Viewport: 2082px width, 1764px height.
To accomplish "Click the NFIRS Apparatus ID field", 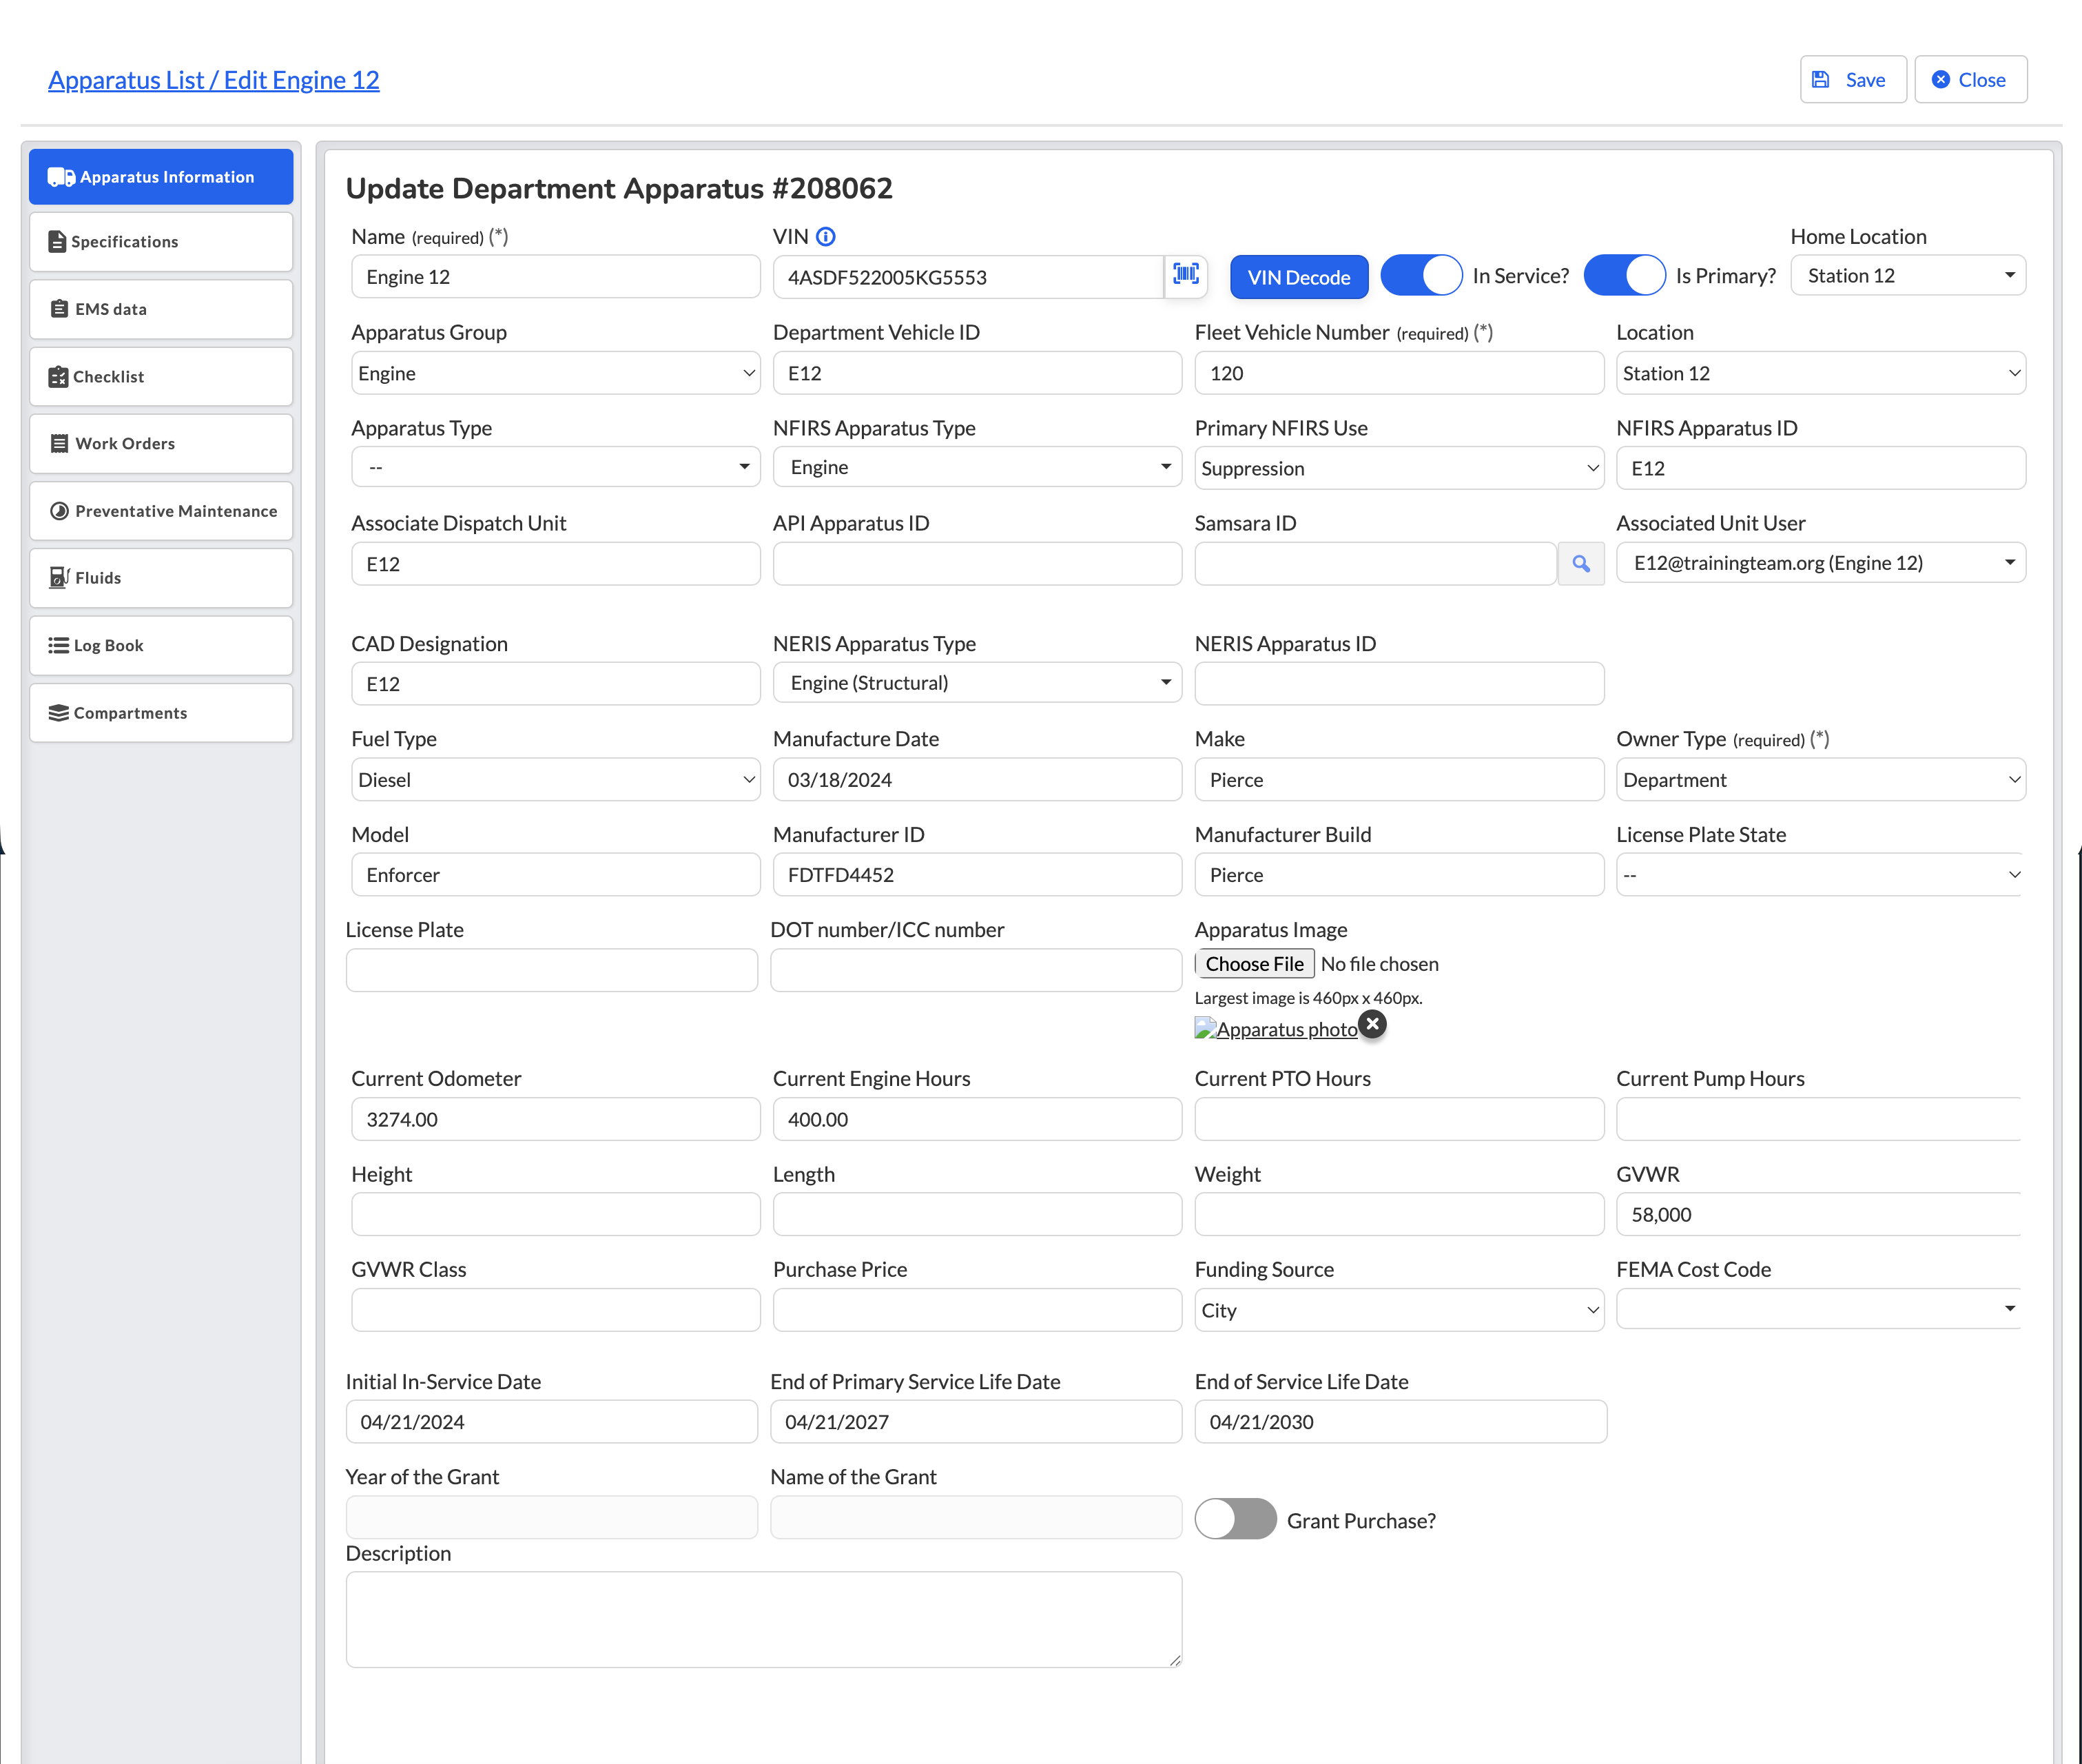I will point(1821,468).
